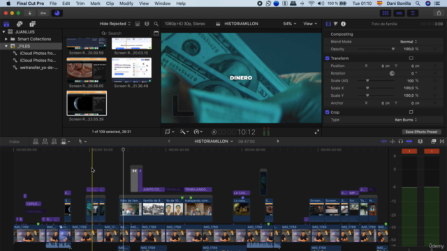Open the HISTORIAMILLON project name dropdown in timeline

pos(214,141)
